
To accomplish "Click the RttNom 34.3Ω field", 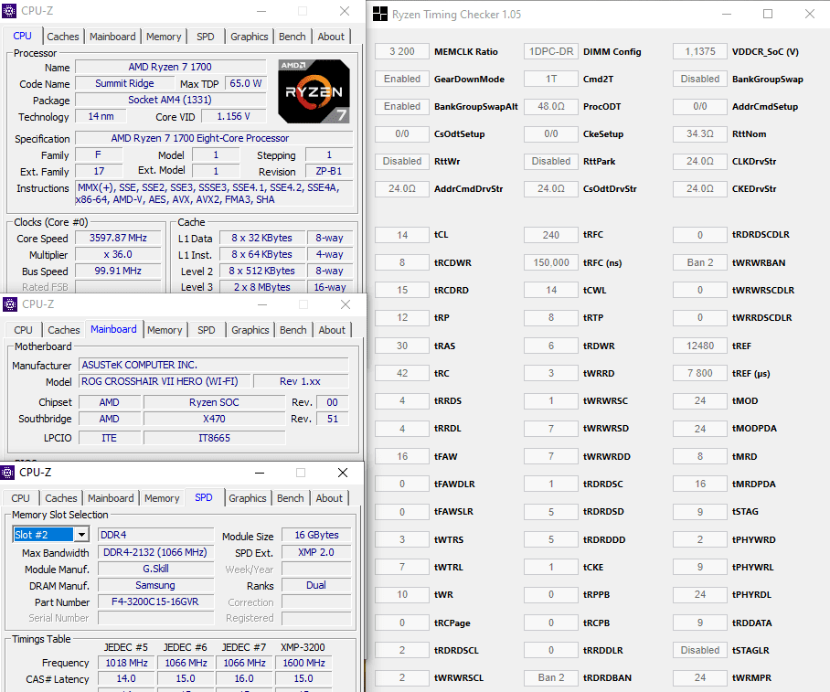I will 700,134.
